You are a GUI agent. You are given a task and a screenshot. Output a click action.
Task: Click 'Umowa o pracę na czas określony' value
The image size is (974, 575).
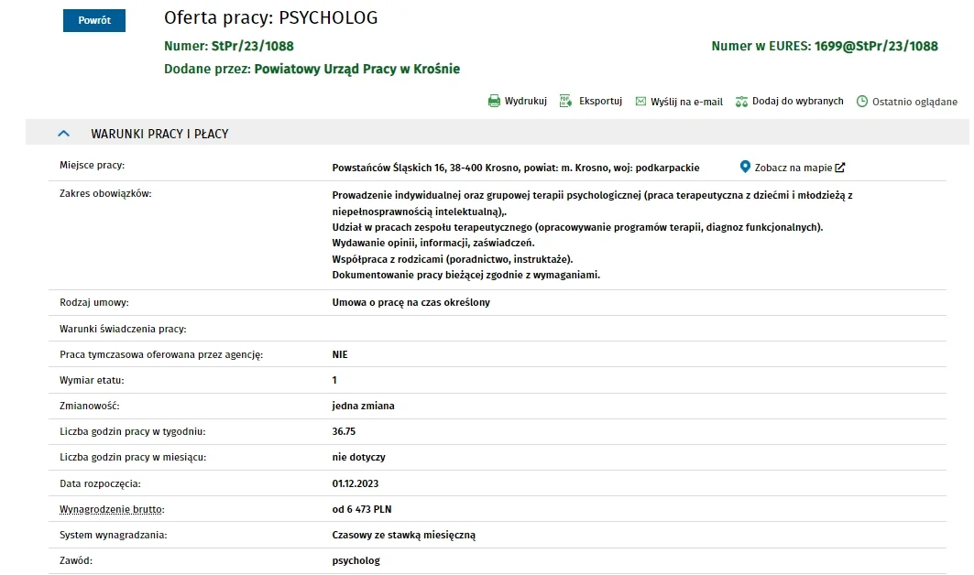coord(411,302)
